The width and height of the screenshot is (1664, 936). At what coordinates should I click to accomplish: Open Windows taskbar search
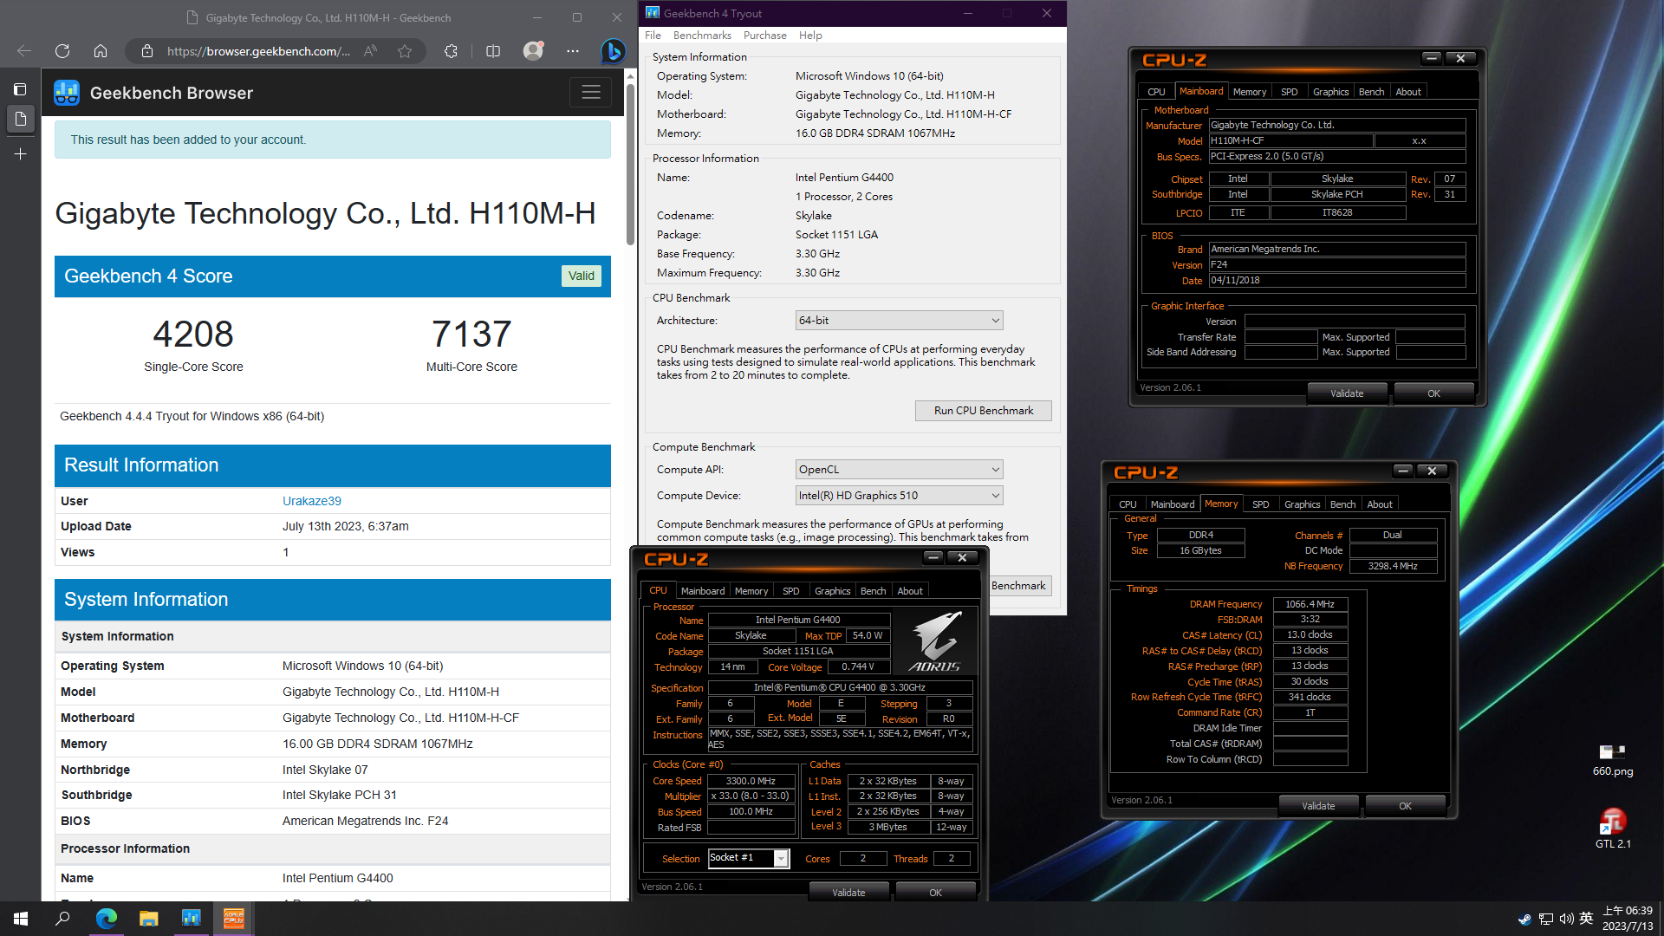[x=62, y=919]
